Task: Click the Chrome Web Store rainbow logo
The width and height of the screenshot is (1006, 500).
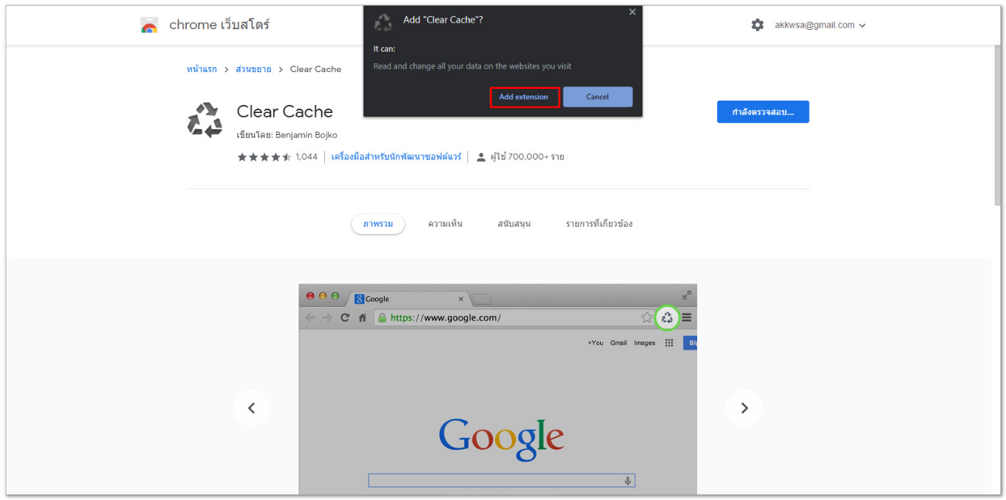Action: tap(150, 26)
